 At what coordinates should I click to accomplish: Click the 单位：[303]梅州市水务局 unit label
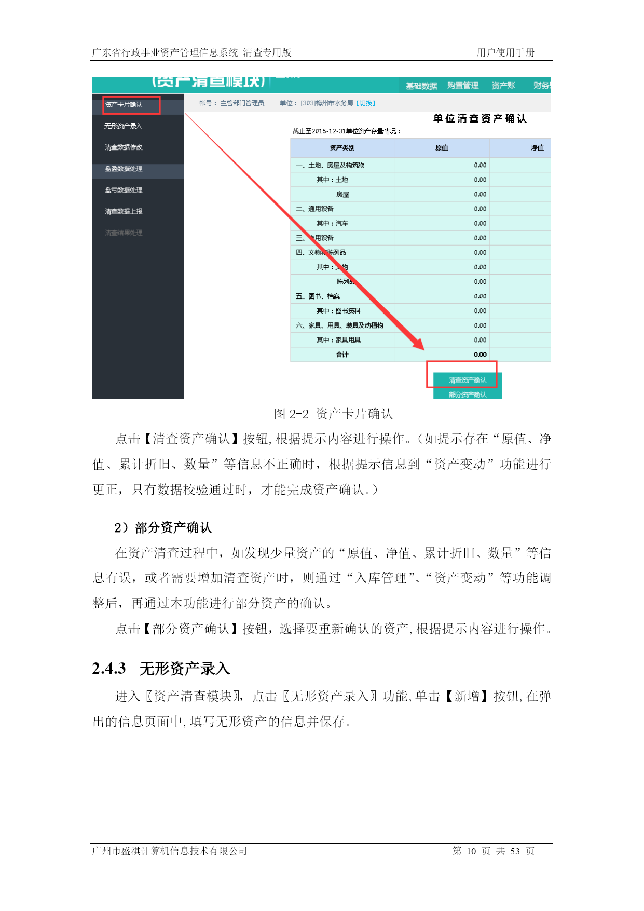point(317,103)
